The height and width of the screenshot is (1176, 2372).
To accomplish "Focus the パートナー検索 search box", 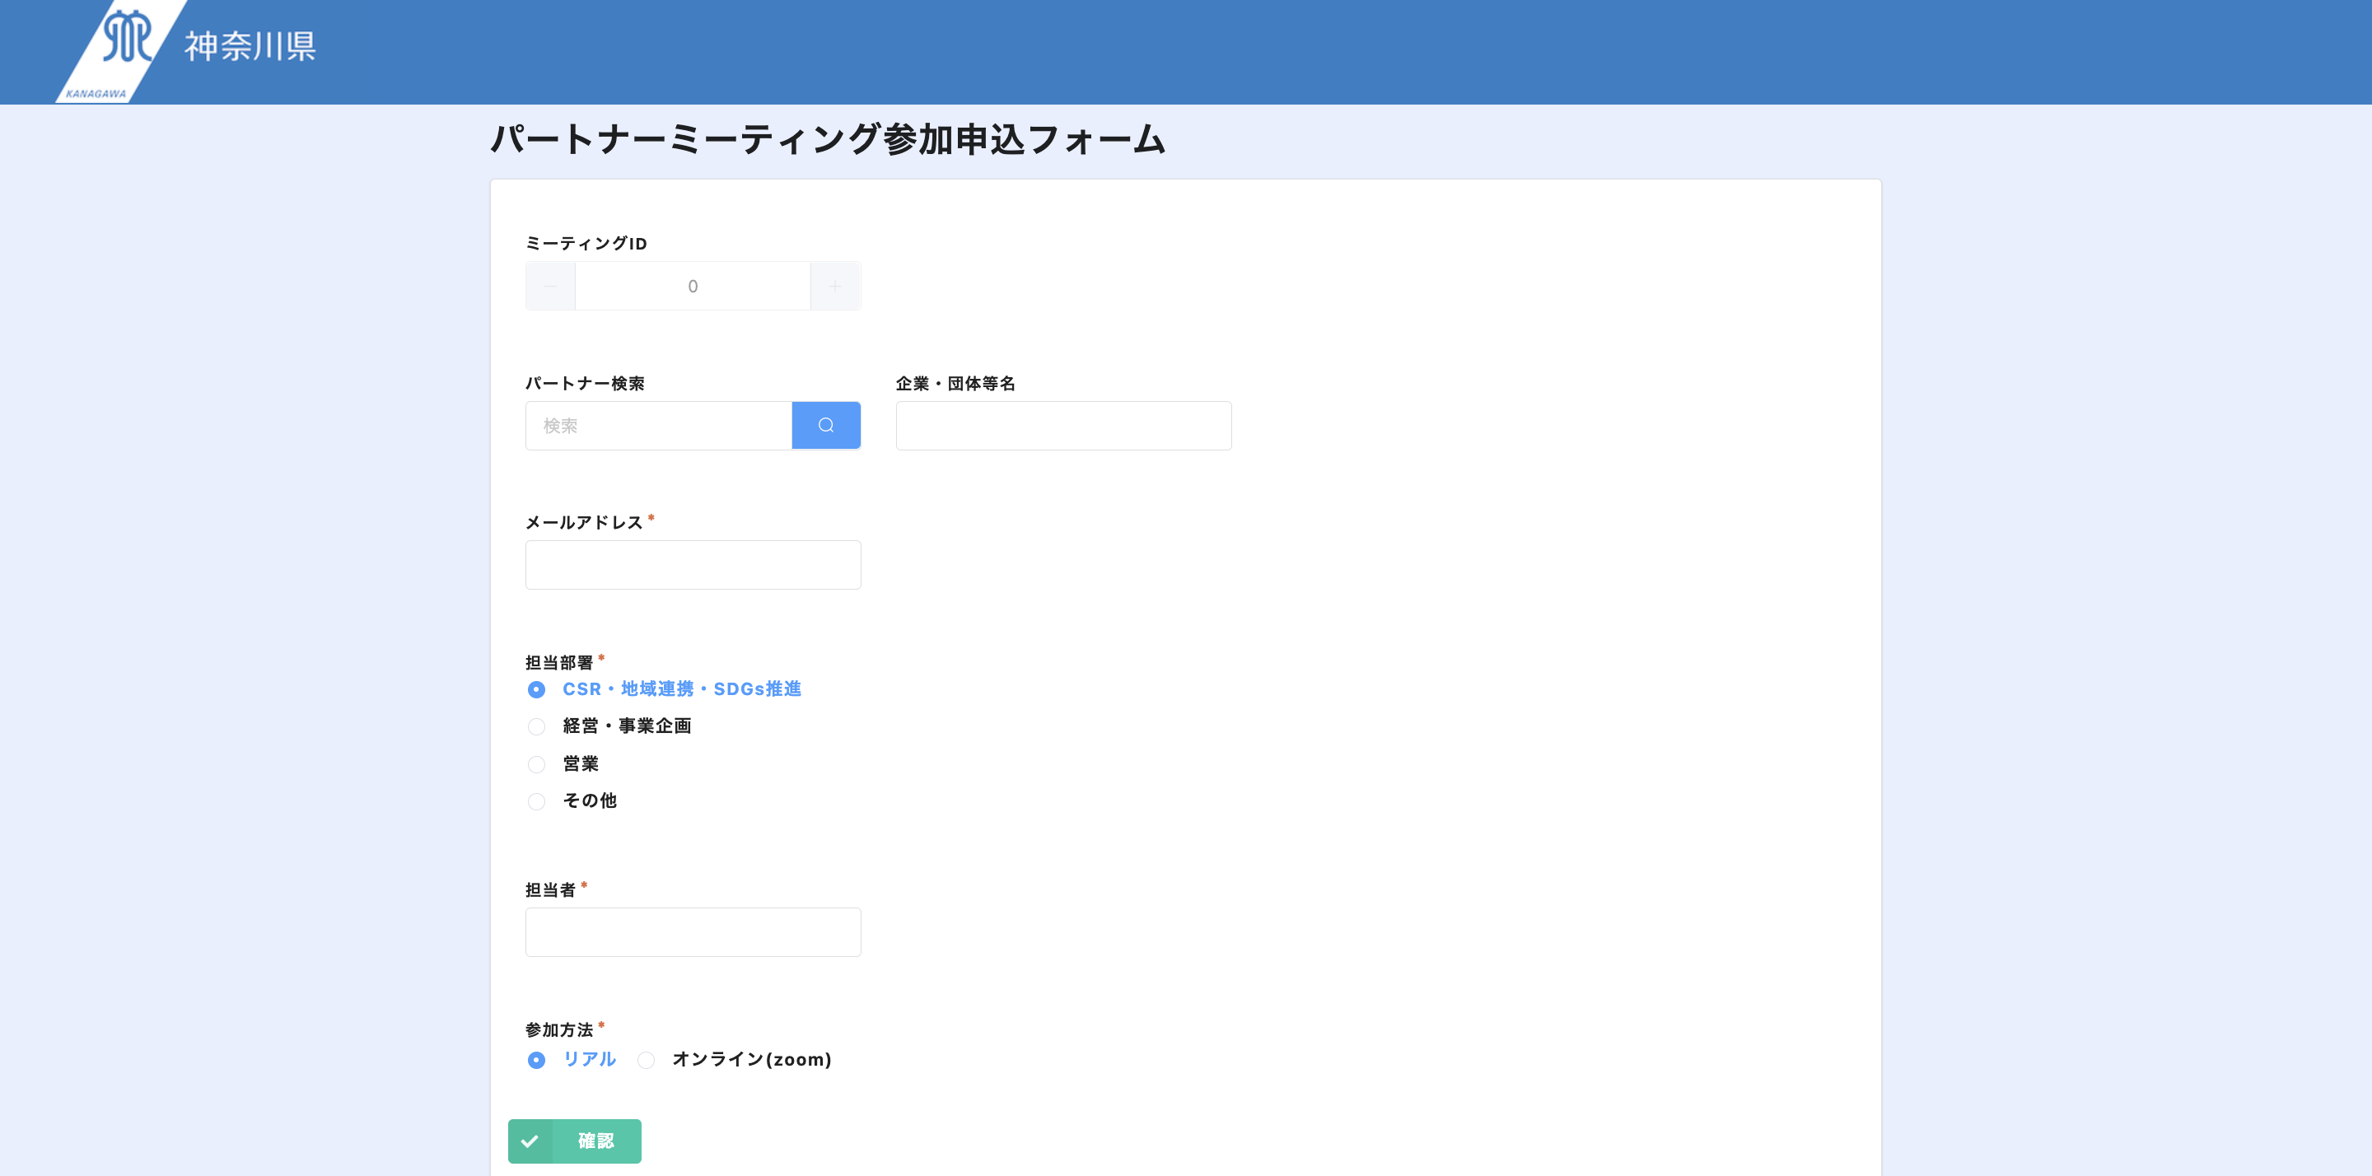I will coord(658,426).
